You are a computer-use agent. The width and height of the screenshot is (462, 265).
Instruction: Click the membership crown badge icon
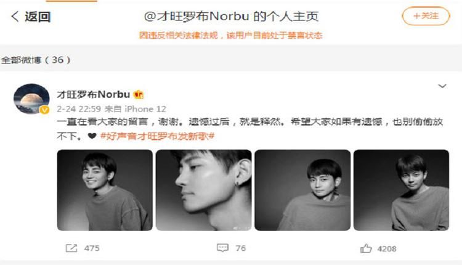(x=139, y=94)
